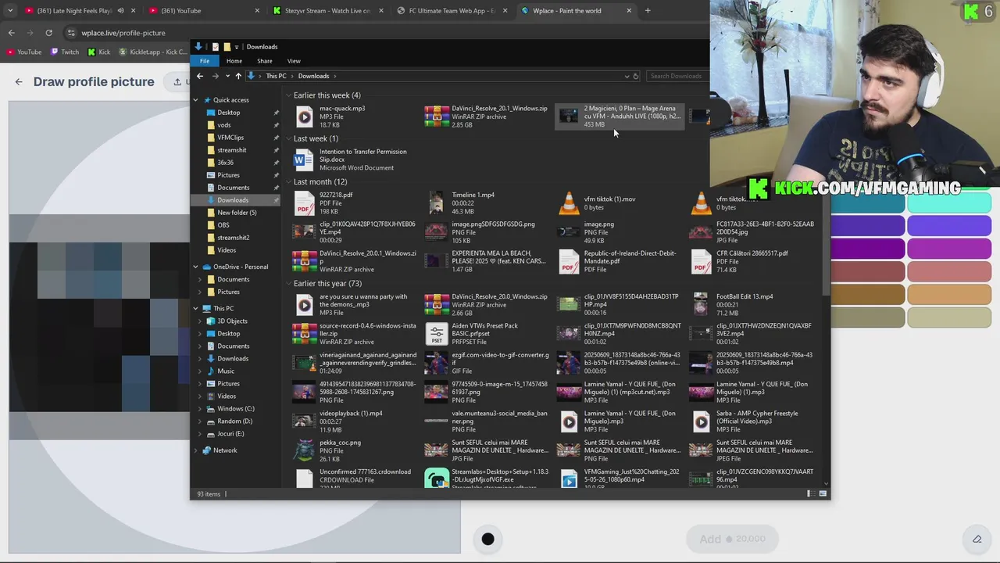Select the vfm tiktok (1).mov VLC icon

pos(569,203)
